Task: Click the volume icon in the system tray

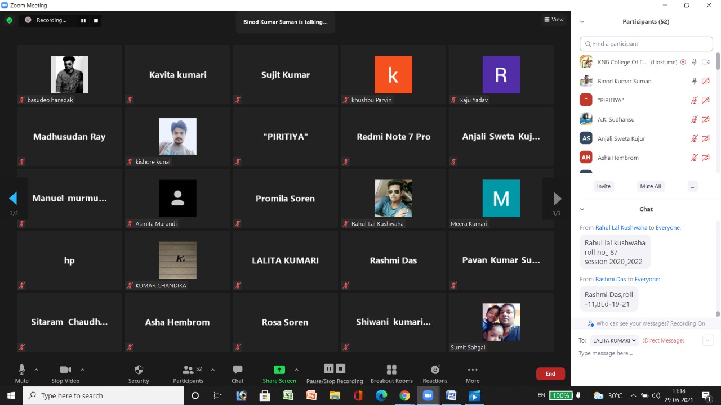Action: (x=656, y=395)
